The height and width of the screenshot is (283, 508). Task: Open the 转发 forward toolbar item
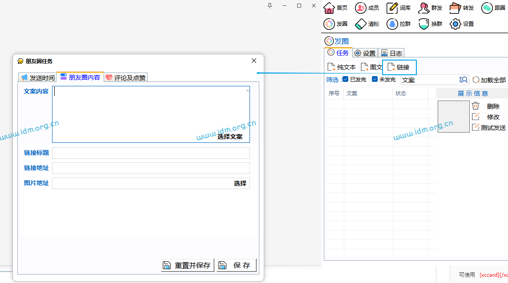[x=462, y=8]
